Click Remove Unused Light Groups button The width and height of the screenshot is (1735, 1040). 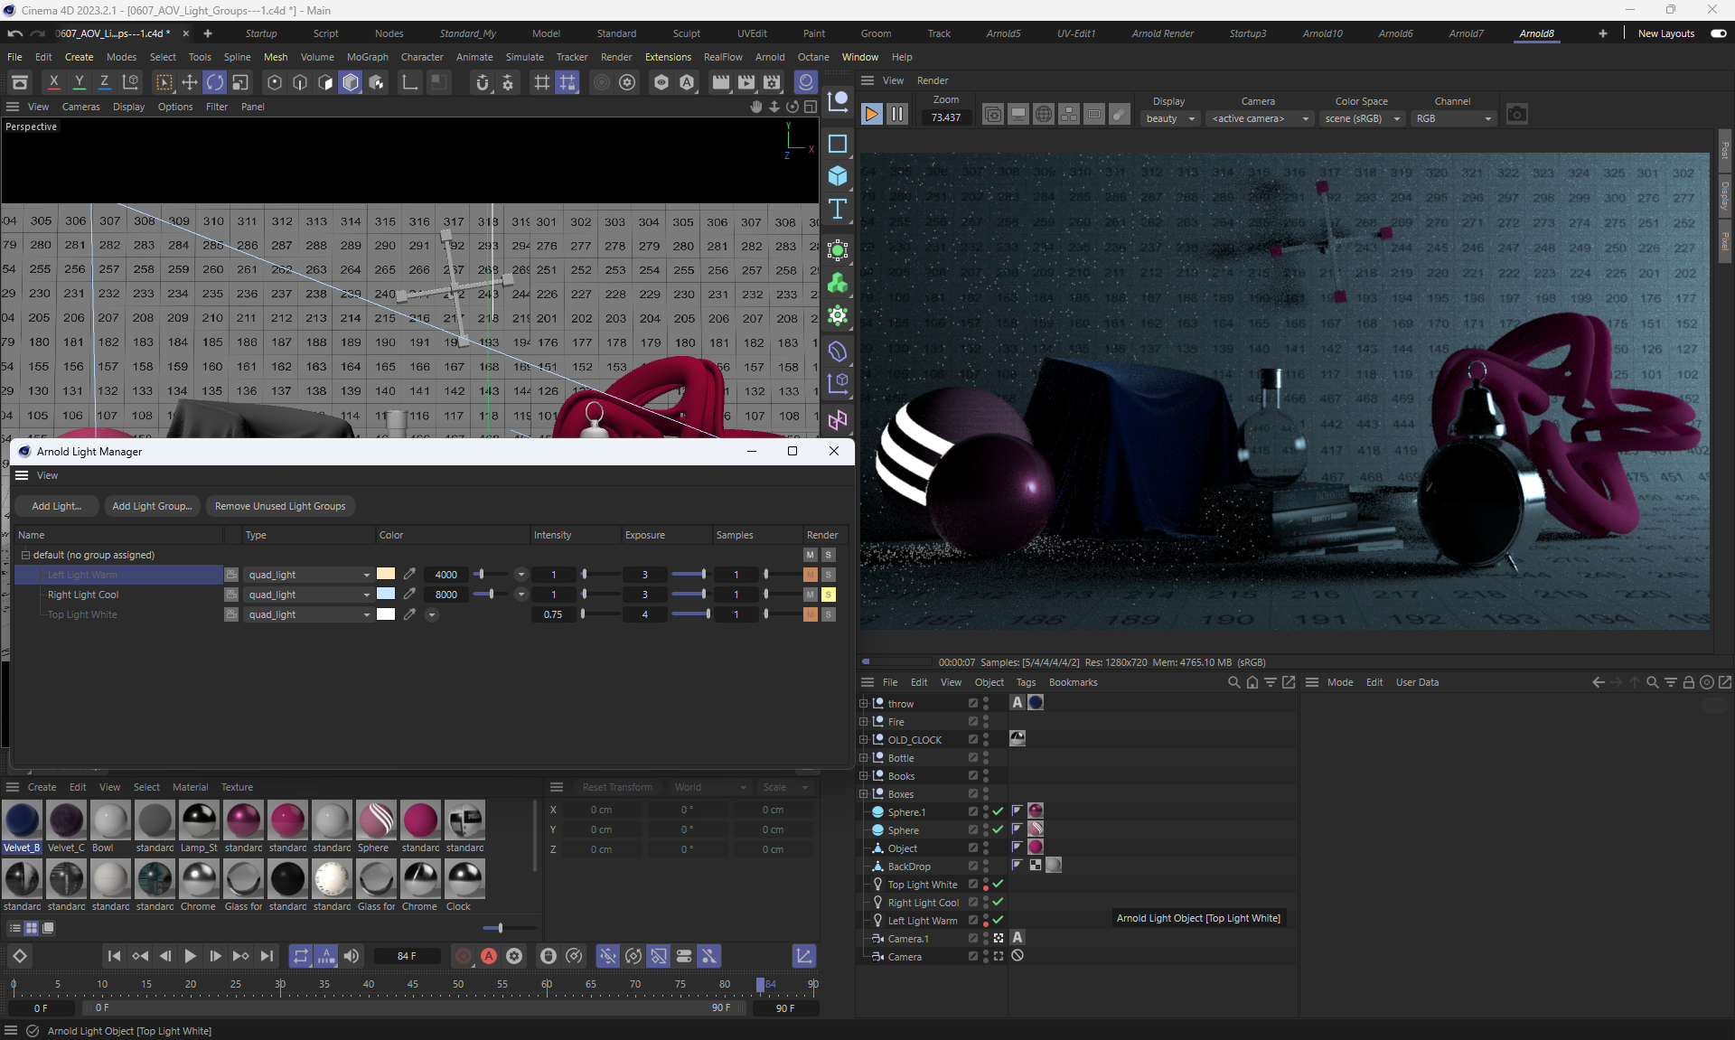(x=280, y=506)
